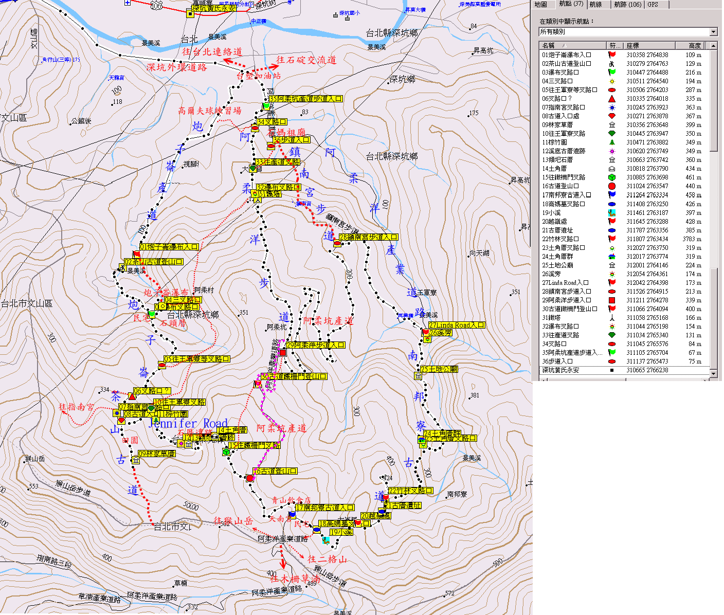724x615 pixels.
Task: Open the 所有類別 category dropdown
Action: (x=713, y=32)
